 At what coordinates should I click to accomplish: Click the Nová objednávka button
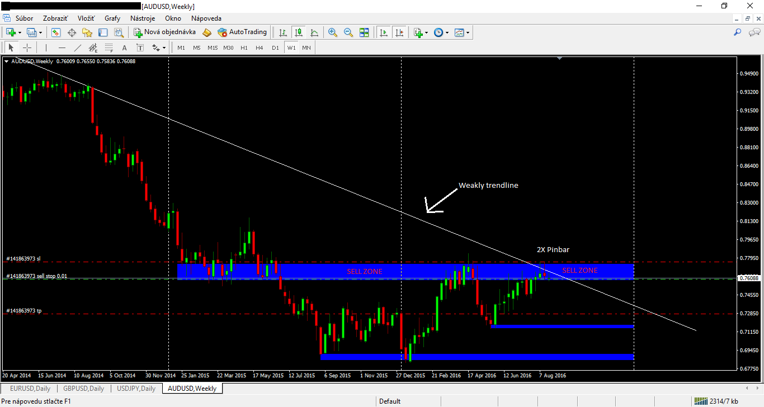(x=164, y=32)
